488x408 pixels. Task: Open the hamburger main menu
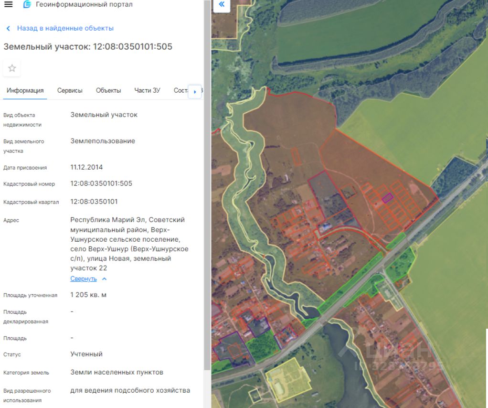click(x=8, y=5)
